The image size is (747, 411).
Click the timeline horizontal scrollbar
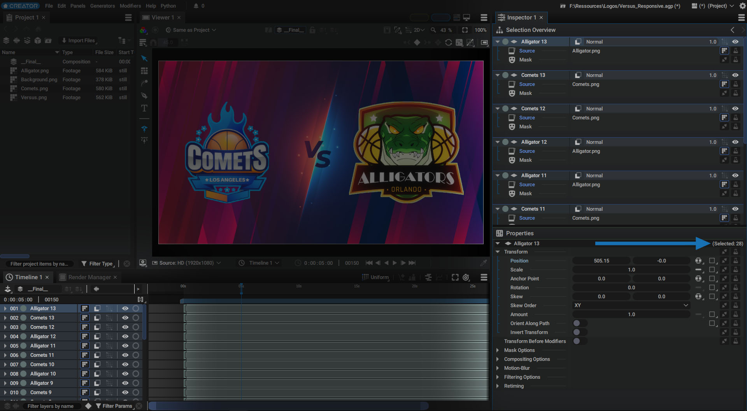click(x=289, y=406)
